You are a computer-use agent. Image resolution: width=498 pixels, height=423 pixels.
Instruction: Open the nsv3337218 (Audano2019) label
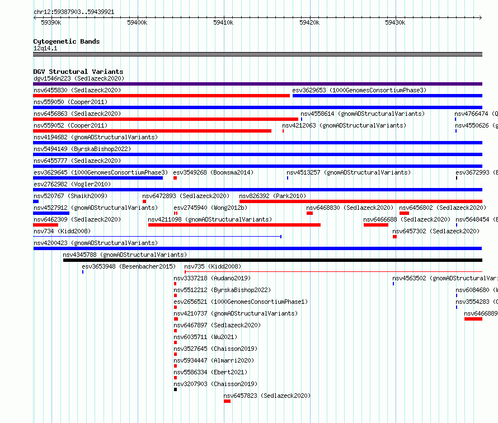212,278
